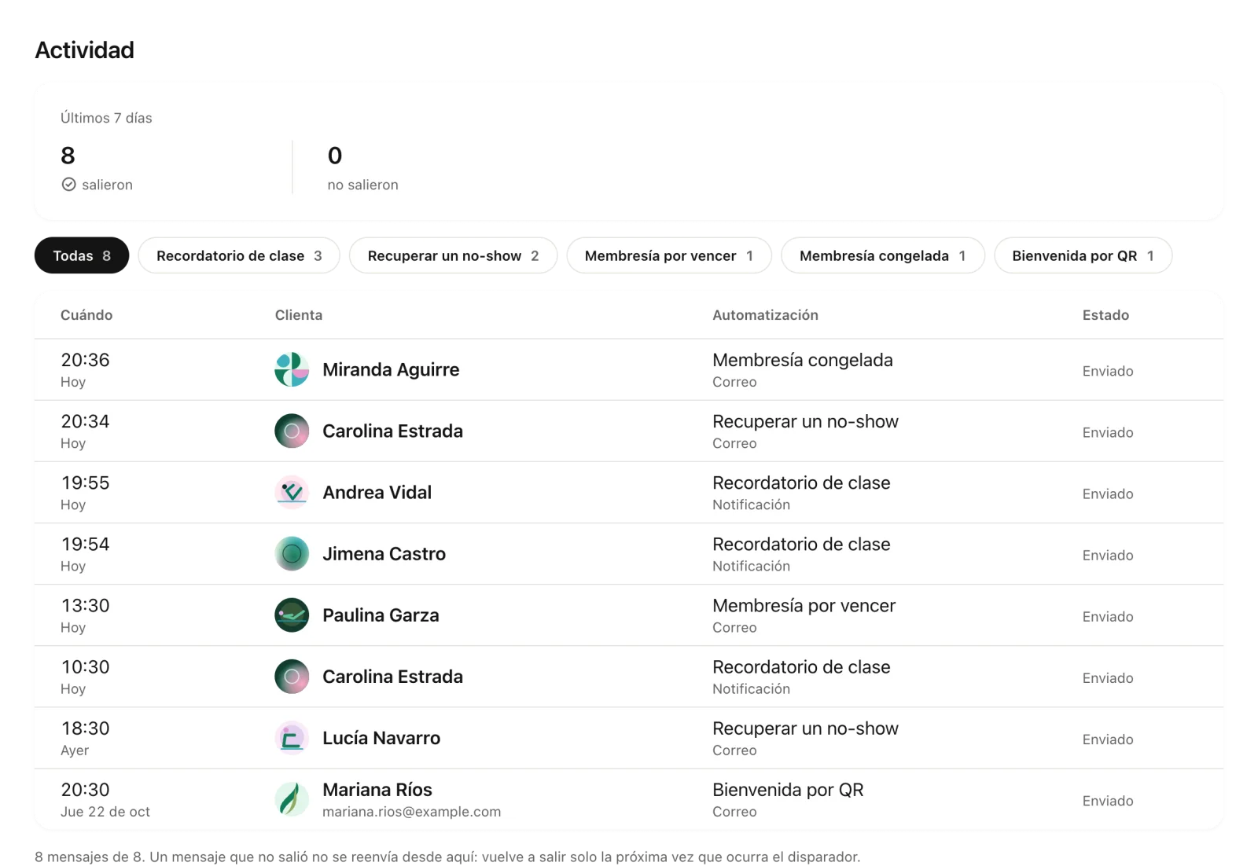This screenshot has width=1258, height=866.
Task: Click the 18:30 Ayer timestamp
Action: pos(85,728)
